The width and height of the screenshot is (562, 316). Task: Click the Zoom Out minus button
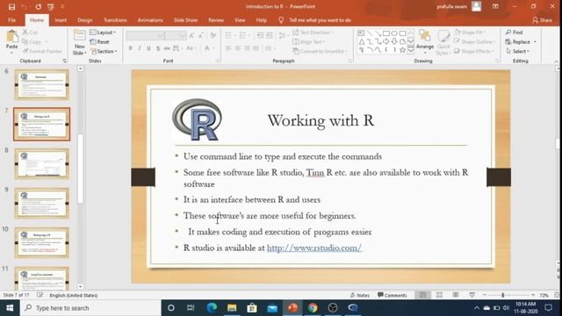[484, 295]
